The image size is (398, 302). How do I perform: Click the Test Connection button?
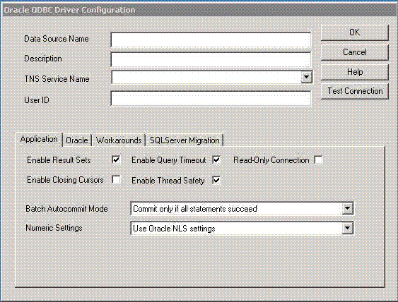[355, 91]
